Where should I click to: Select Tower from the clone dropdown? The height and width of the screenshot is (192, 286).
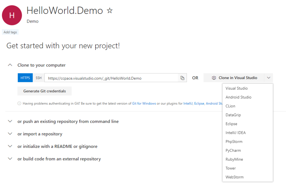pyautogui.click(x=230, y=168)
